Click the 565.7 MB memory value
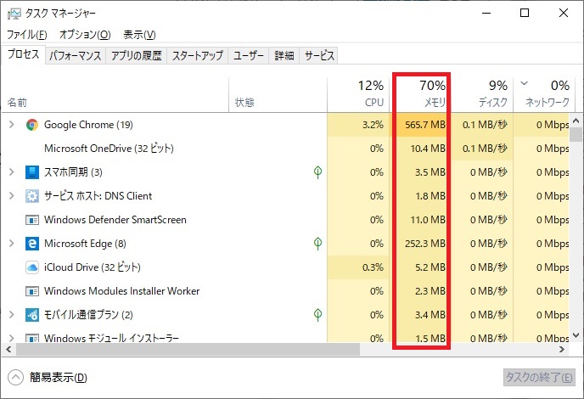Viewport: 584px width, 399px height. 425,125
